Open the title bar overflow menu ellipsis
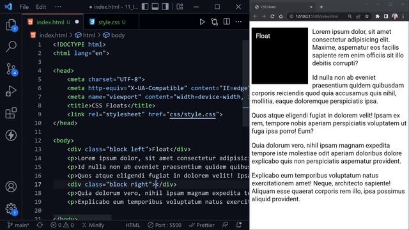This screenshot has width=409, height=230. [58, 7]
